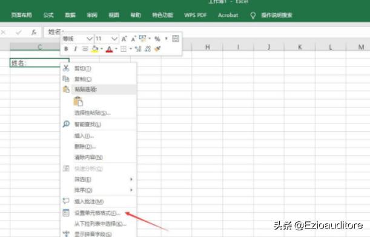
Task: Choose 复制(C) from the context menu
Action: tap(99, 79)
